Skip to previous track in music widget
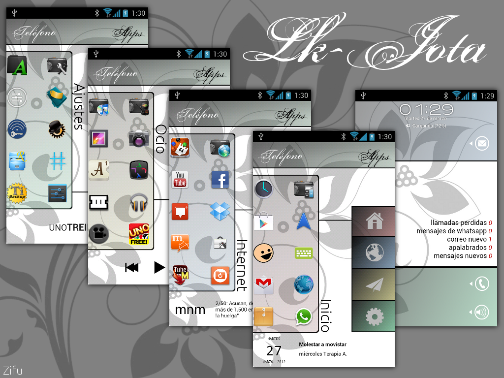 (x=131, y=267)
